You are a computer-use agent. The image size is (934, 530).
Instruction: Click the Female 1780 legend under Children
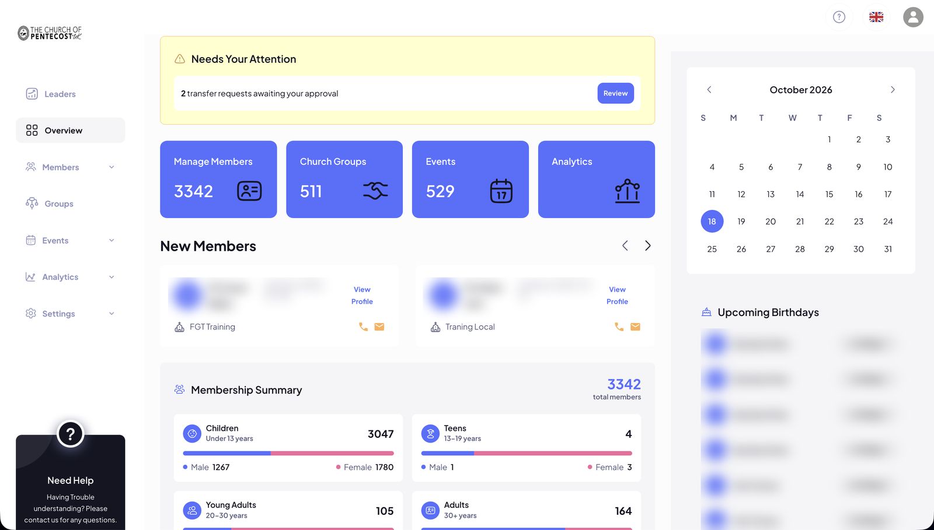click(365, 467)
